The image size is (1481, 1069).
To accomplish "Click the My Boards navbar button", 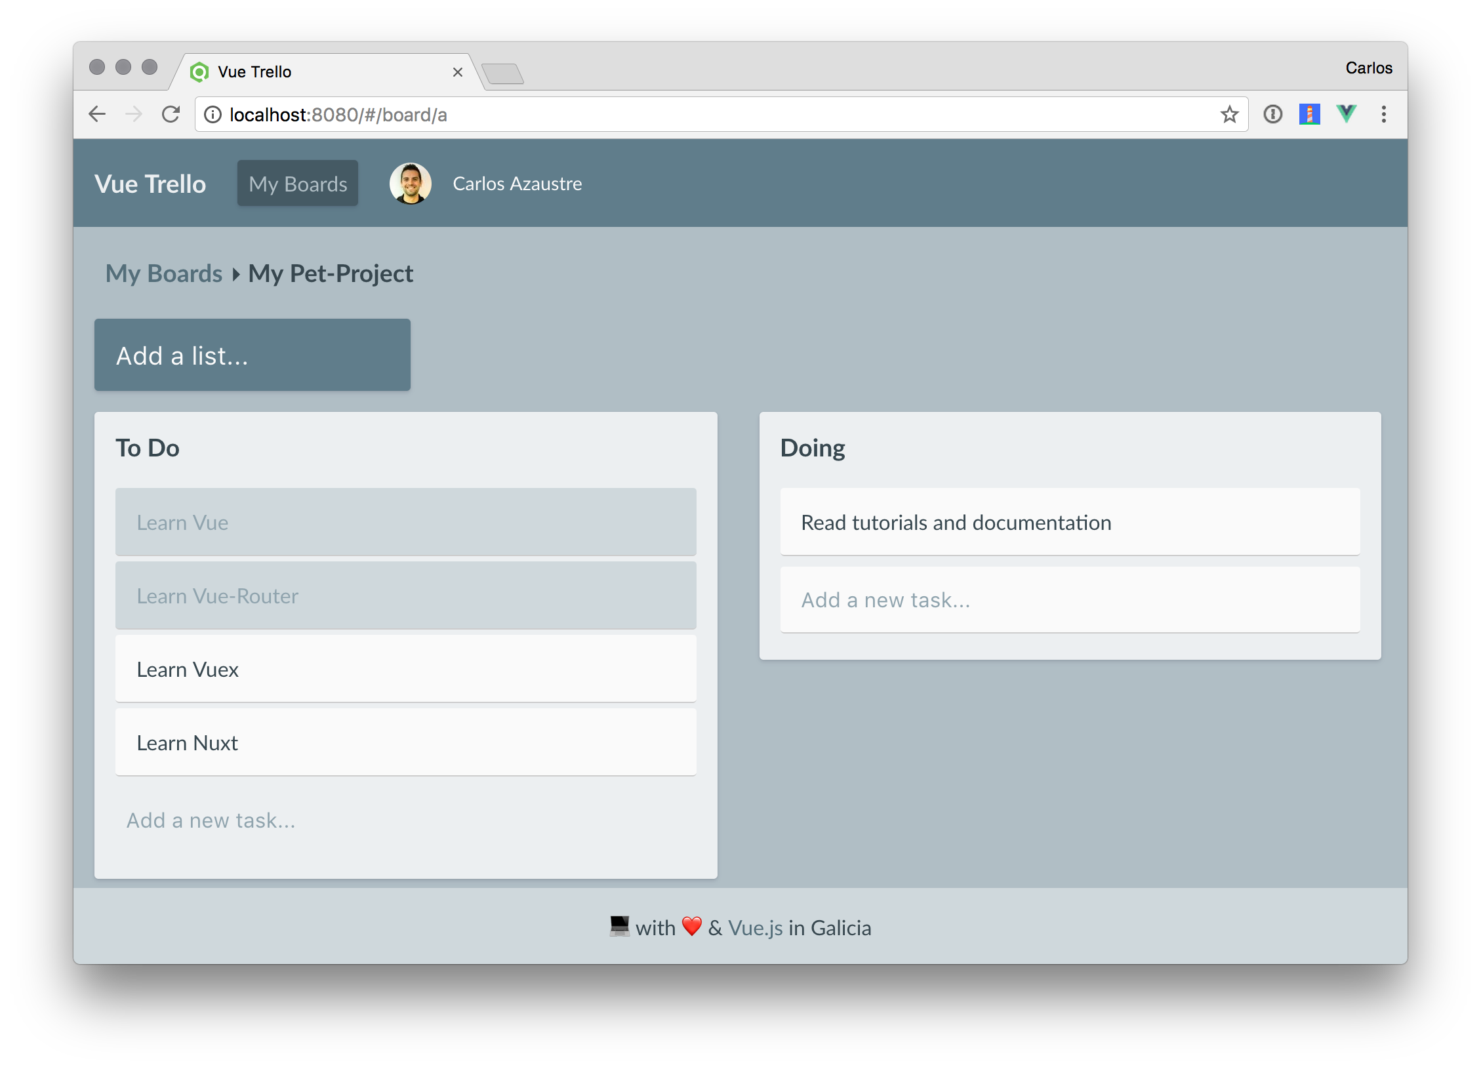I will point(298,184).
